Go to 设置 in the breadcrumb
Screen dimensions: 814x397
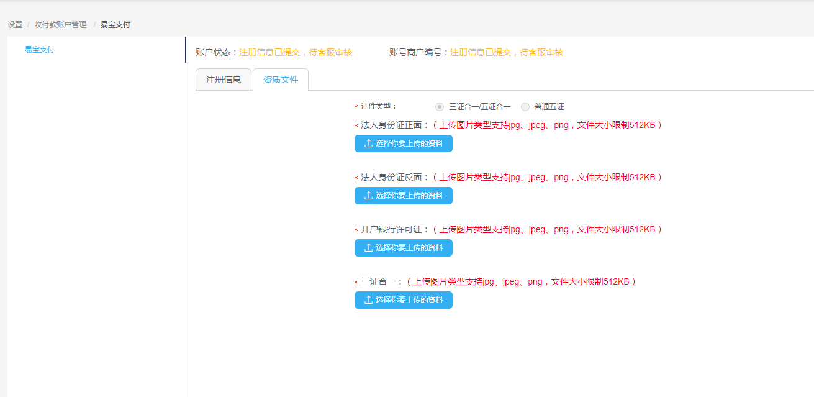pos(15,25)
